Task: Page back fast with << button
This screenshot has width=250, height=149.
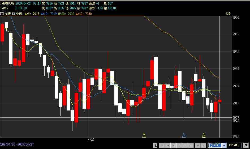Action: point(168,146)
